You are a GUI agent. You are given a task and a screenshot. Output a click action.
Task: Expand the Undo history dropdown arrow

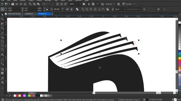click(46, 4)
